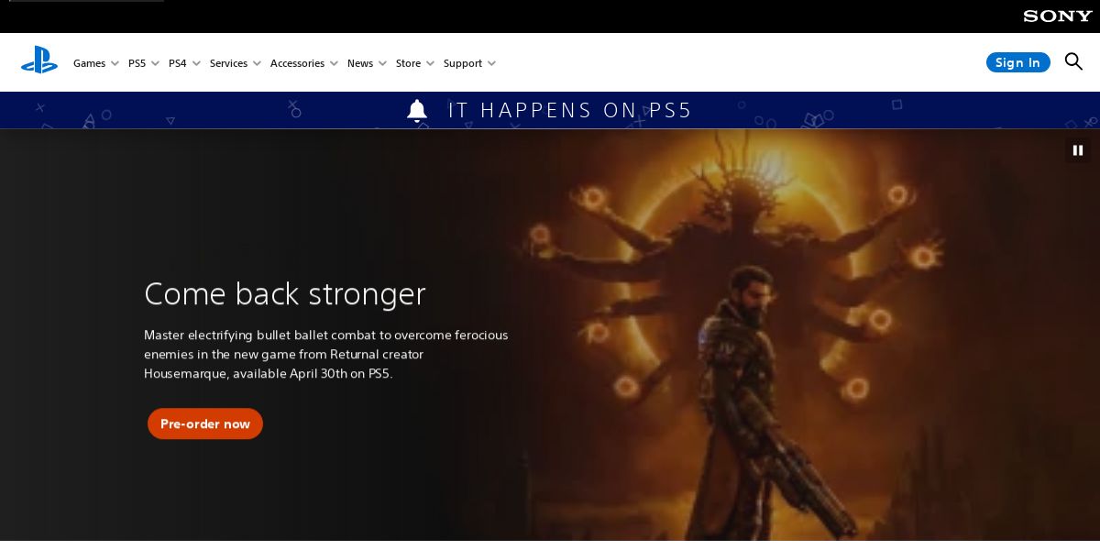Expand the PS4 dropdown chevron
This screenshot has width=1100, height=550.
[196, 63]
